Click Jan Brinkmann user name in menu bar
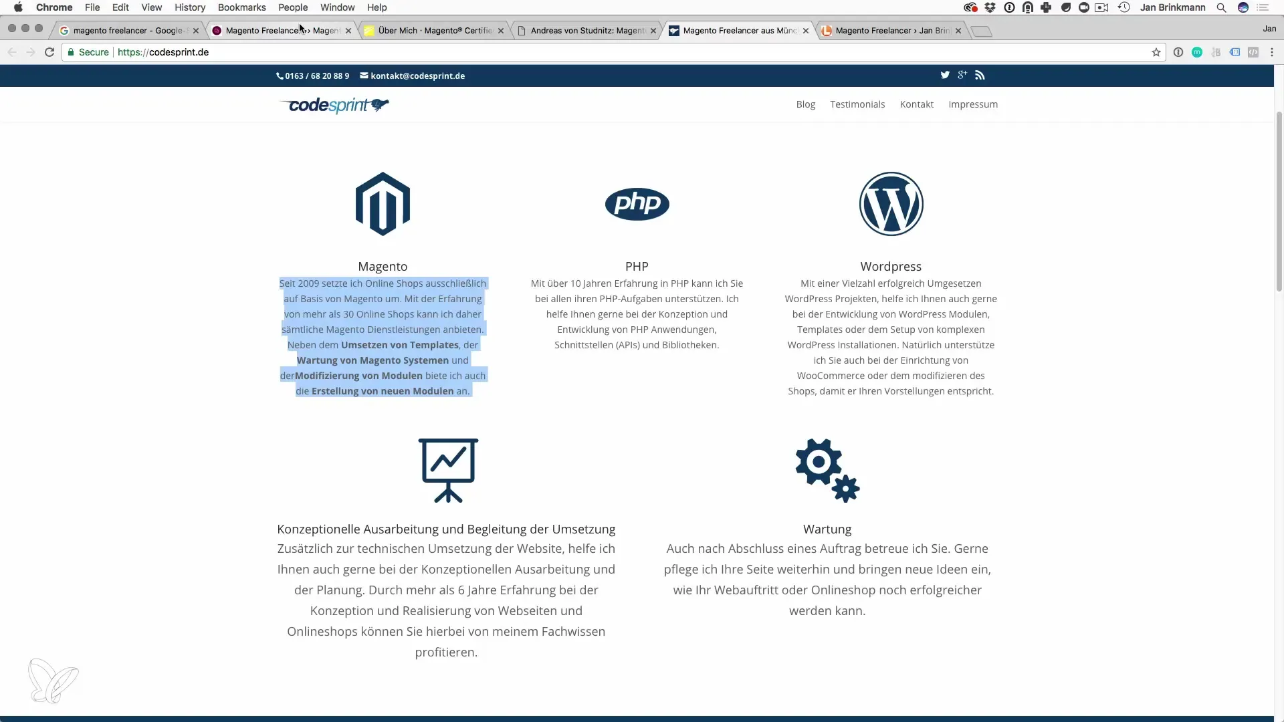The image size is (1284, 722). pos(1172,7)
